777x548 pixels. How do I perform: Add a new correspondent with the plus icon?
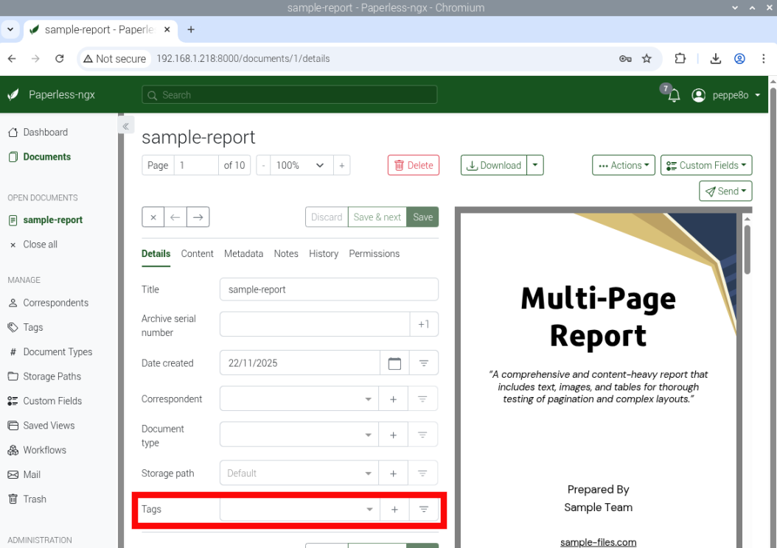click(x=393, y=398)
